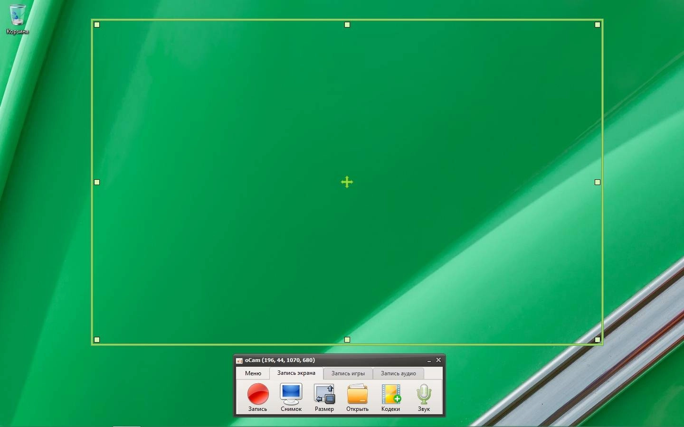Take a screenshot with Снимок

[291, 398]
